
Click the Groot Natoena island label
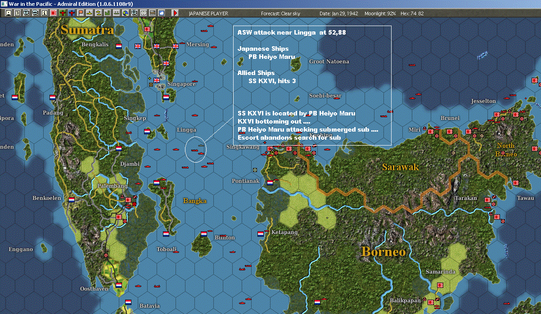tap(329, 62)
